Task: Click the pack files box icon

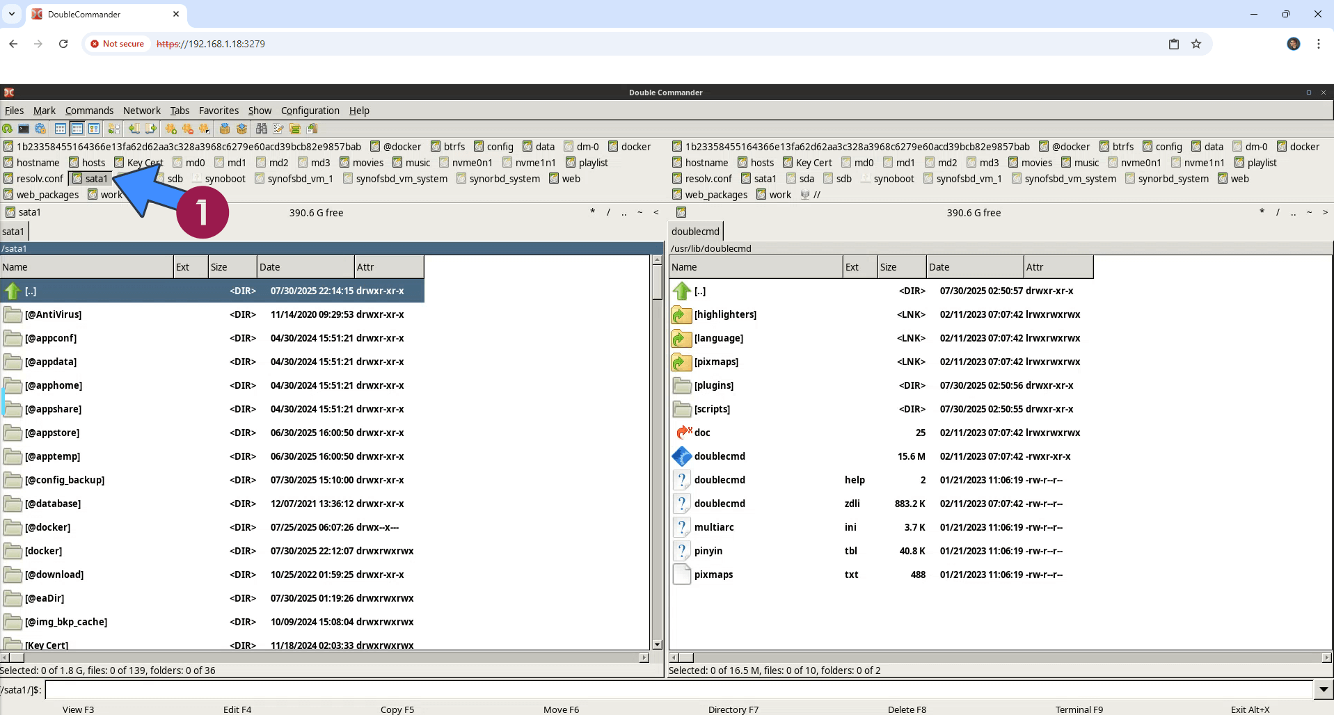Action: pos(225,129)
